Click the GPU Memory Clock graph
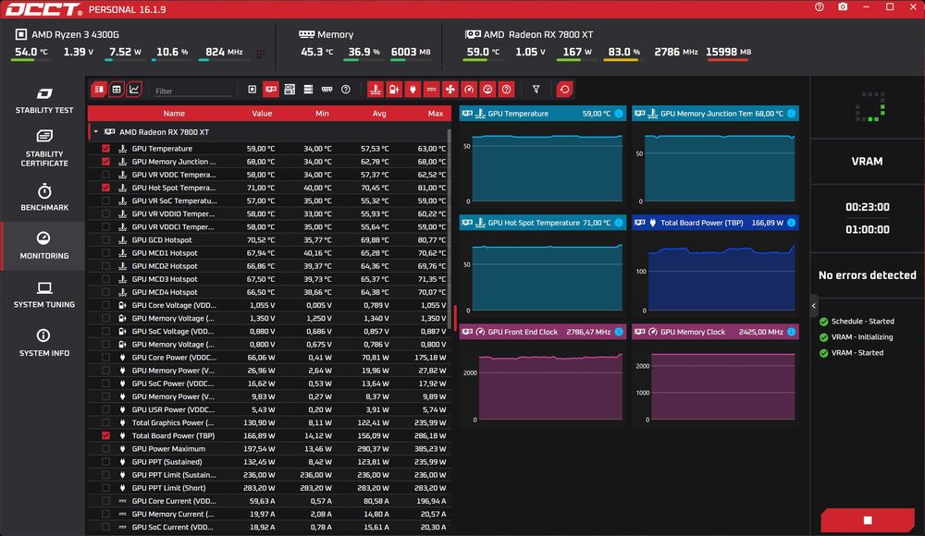This screenshot has height=536, width=925. pyautogui.click(x=715, y=374)
